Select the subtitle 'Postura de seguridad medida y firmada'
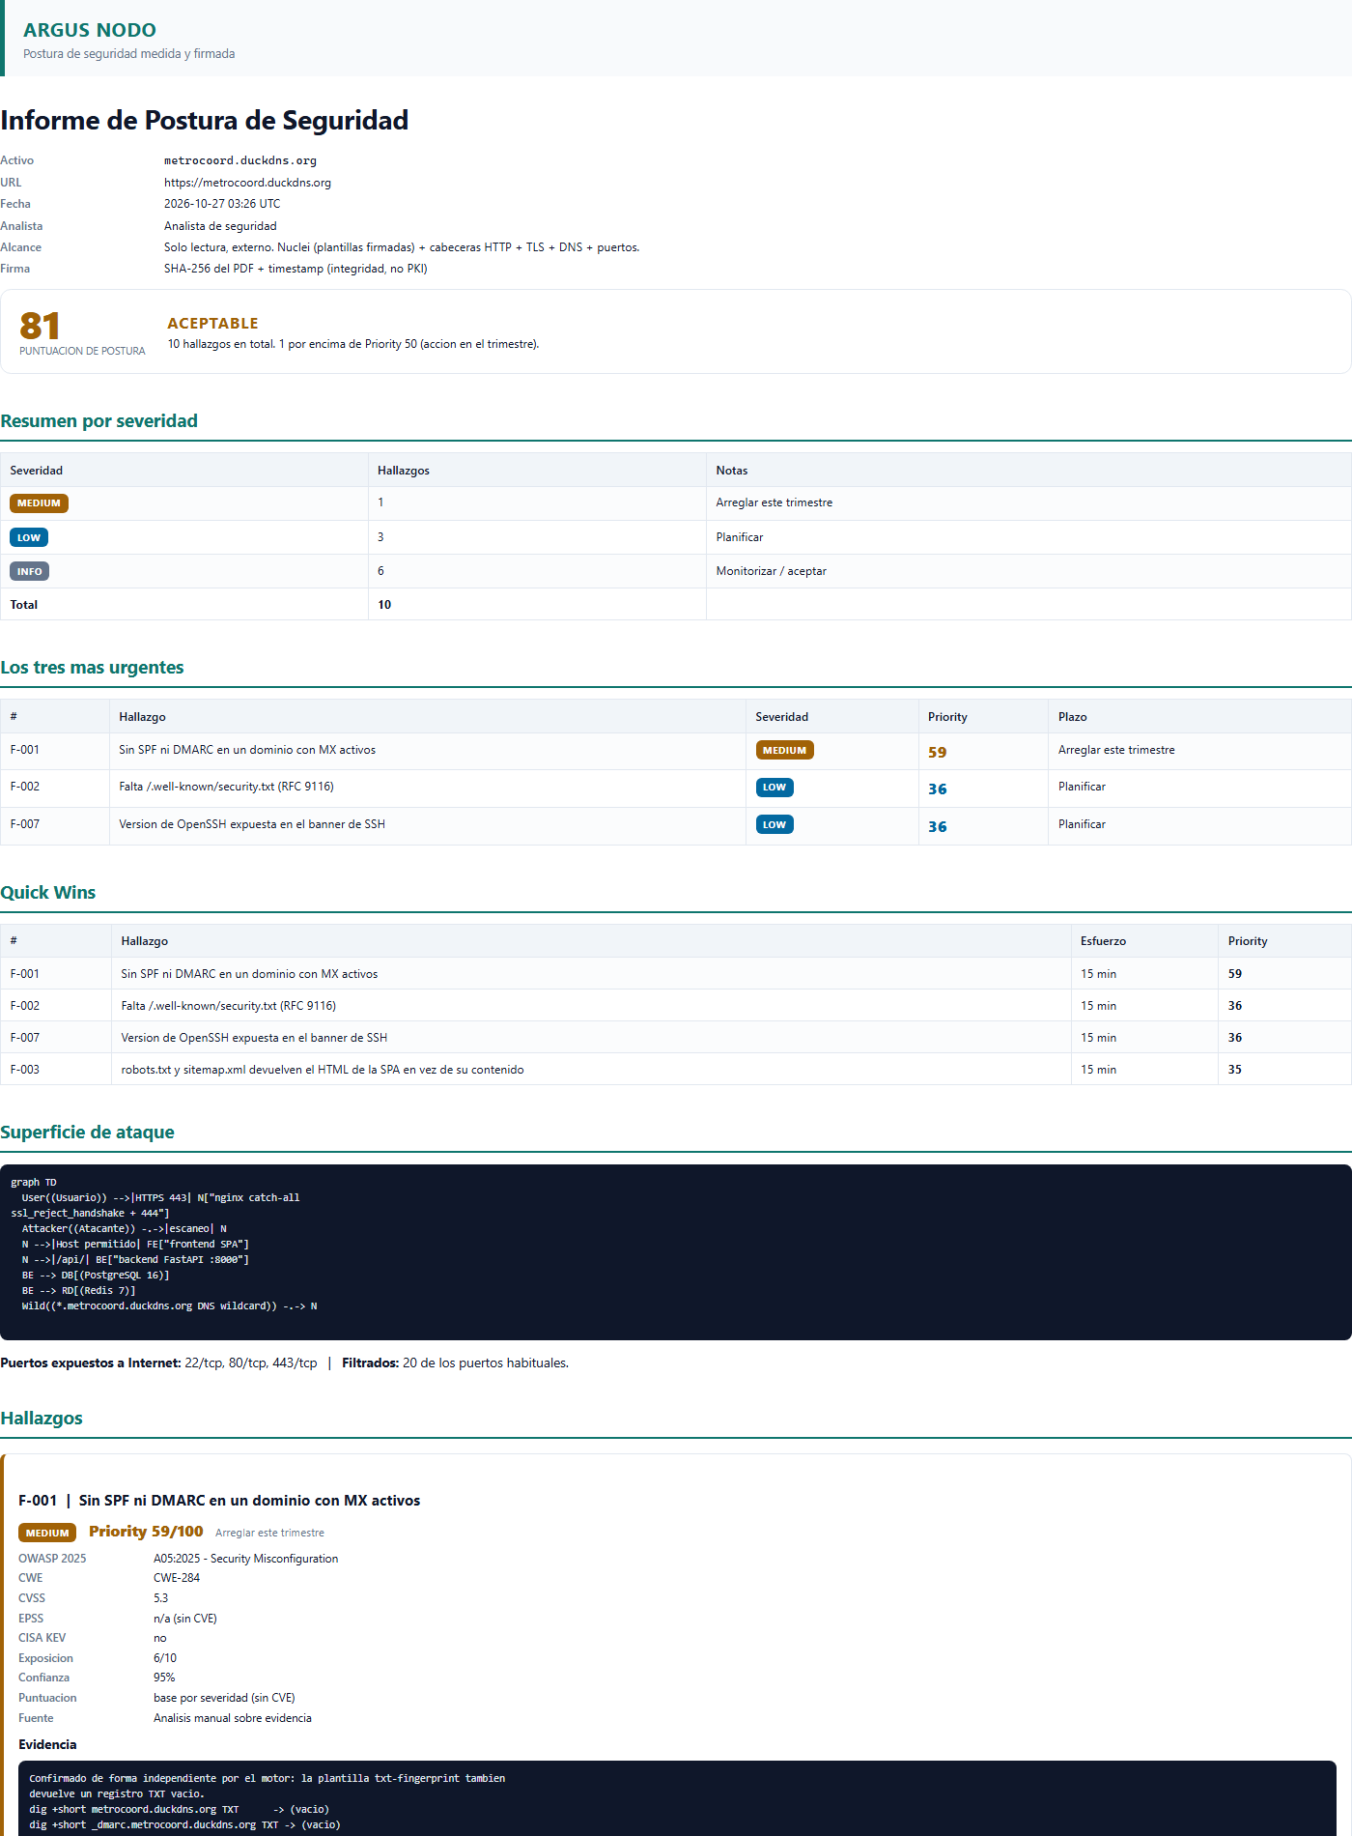Viewport: 1352px width, 1836px height. tap(129, 54)
